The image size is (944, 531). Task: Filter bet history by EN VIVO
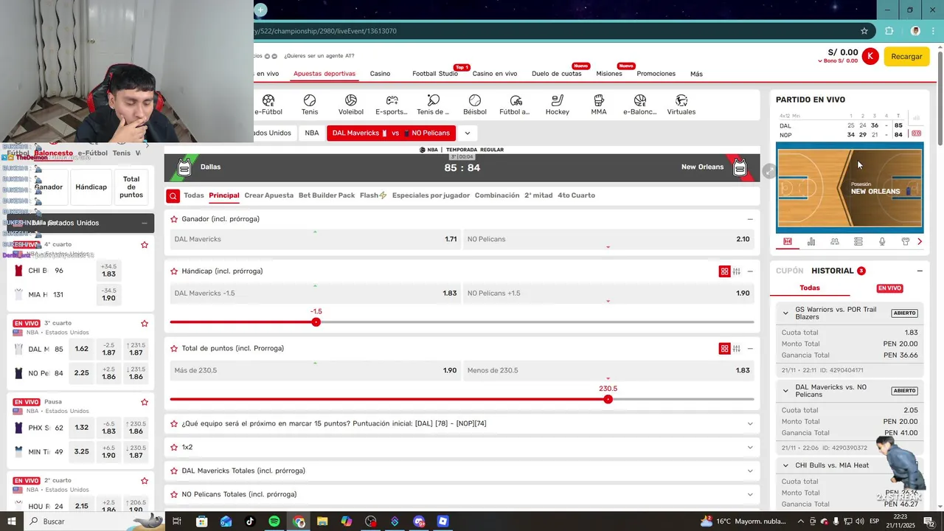tap(889, 288)
